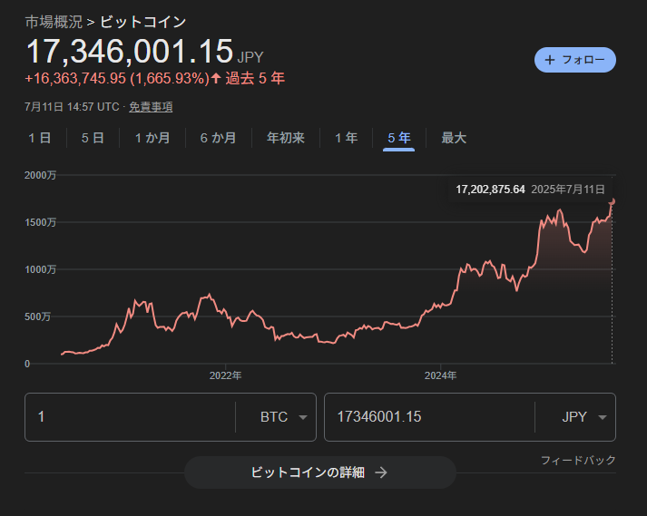Click the 1000万 y-axis label
Screen dimensions: 647x516
[40, 269]
